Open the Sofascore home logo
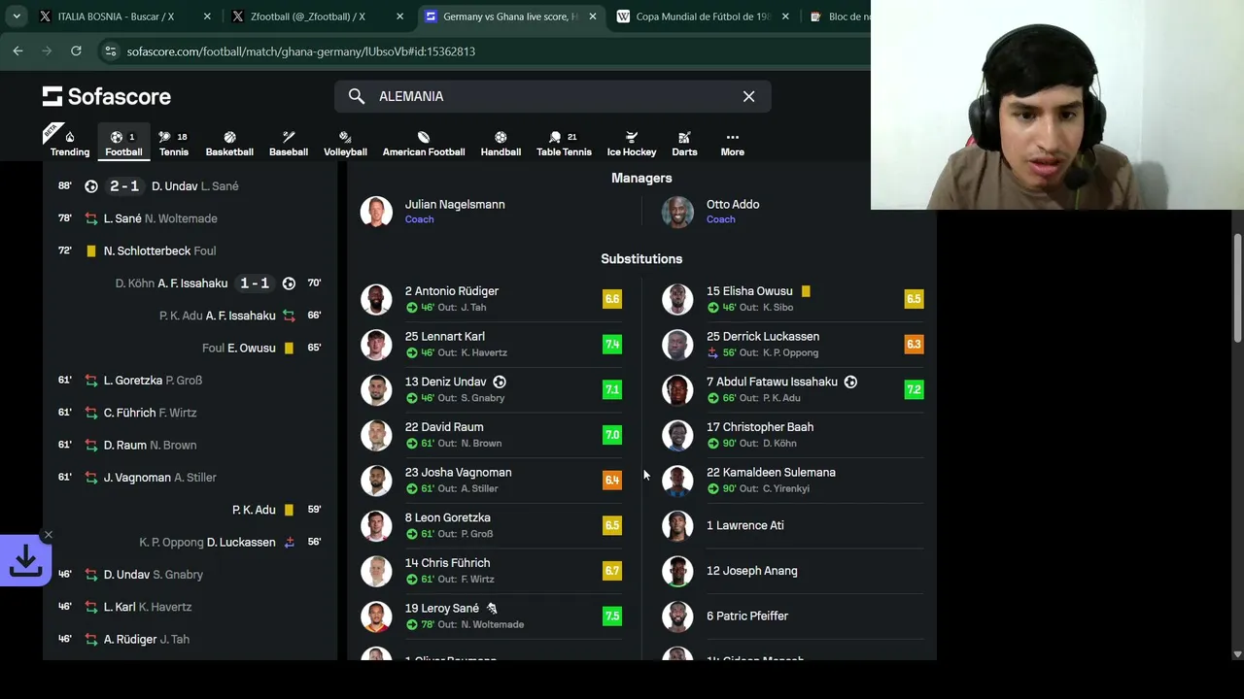Image resolution: width=1244 pixels, height=699 pixels. [107, 96]
